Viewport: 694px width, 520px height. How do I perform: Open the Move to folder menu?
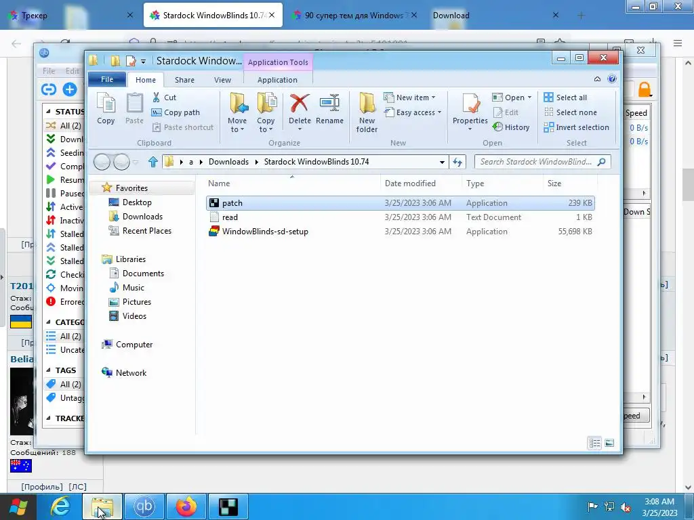click(x=237, y=112)
